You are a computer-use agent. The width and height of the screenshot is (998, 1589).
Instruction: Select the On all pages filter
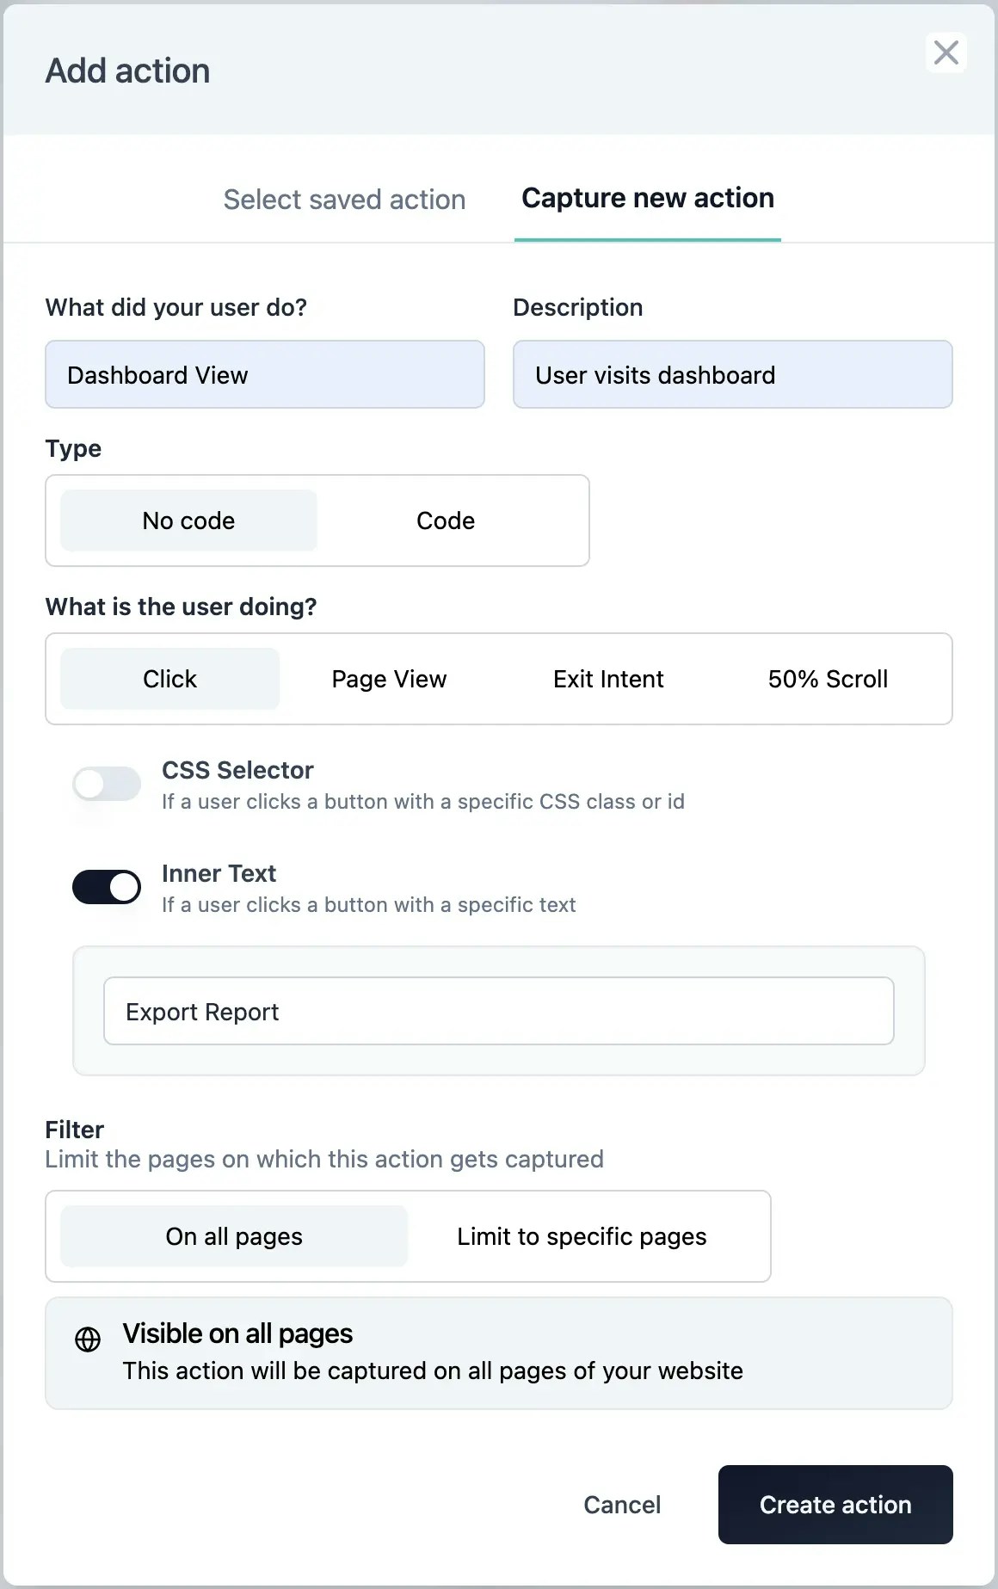(234, 1236)
